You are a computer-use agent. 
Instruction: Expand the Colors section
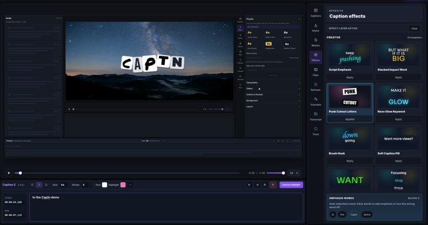[x=273, y=89]
